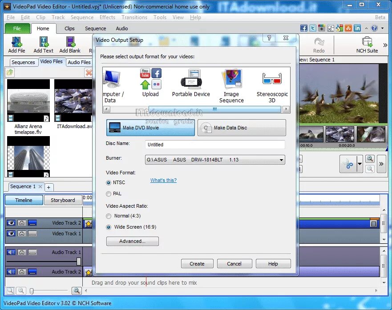392x310 pixels.
Task: Mute Audio Track 1 speaker icon
Action: pyautogui.click(x=11, y=252)
